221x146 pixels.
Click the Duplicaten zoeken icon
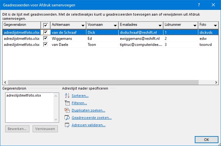(67, 110)
